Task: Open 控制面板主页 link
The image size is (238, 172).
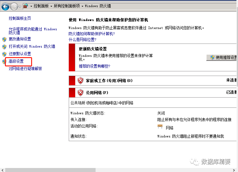Action: point(20,18)
